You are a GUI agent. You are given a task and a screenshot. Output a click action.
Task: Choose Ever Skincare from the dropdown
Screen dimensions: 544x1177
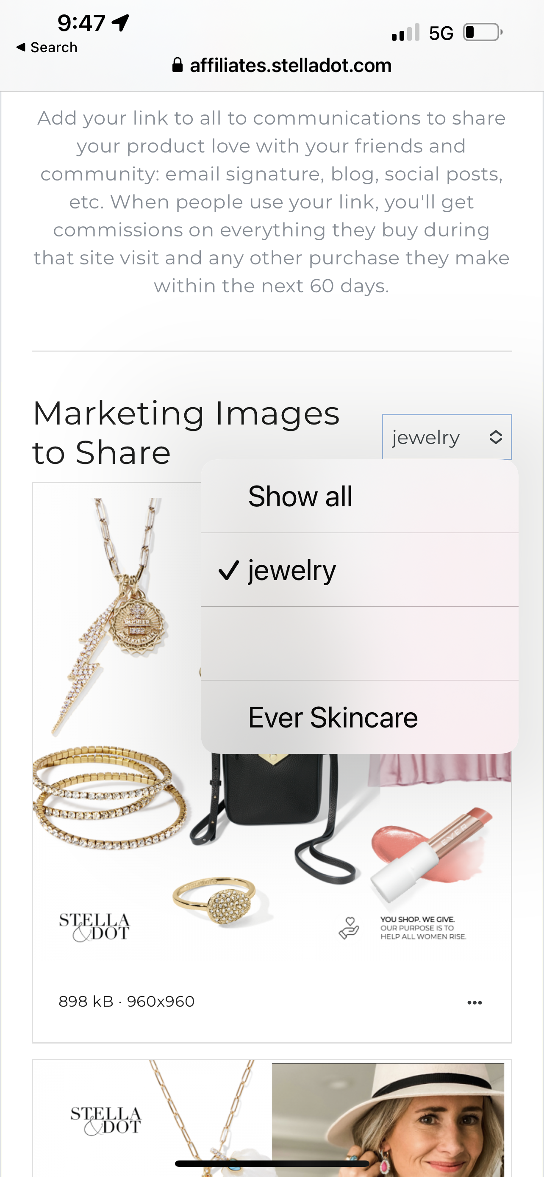359,717
